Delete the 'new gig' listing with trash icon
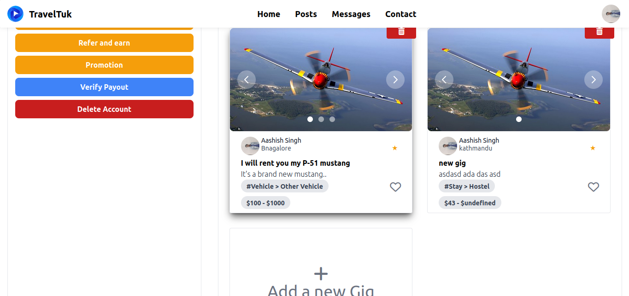Image resolution: width=629 pixels, height=296 pixels. [x=599, y=32]
